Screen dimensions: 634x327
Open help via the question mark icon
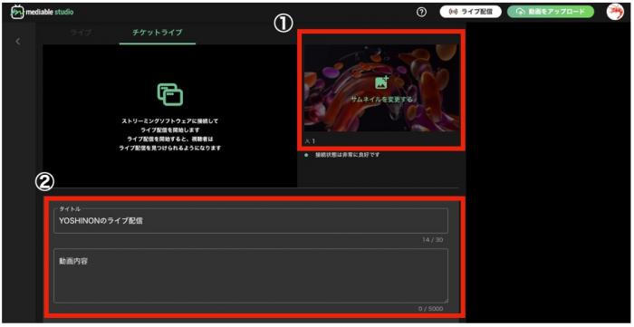point(421,12)
